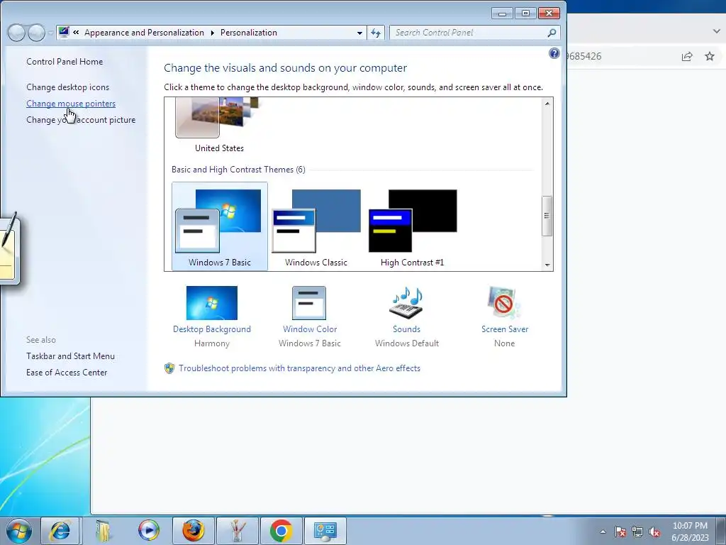Screen dimensions: 726x545
Task: Launch Windows Media Player from taskbar
Action: 149,531
